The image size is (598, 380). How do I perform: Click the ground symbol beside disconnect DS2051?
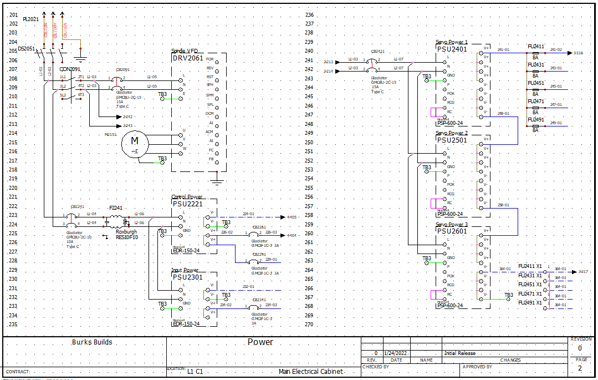[x=80, y=58]
